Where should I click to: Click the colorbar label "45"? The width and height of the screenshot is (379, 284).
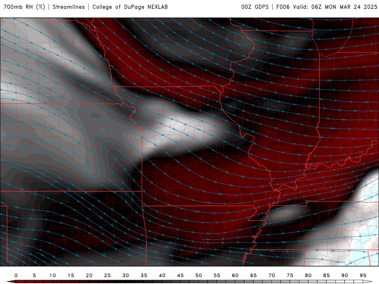(x=180, y=275)
